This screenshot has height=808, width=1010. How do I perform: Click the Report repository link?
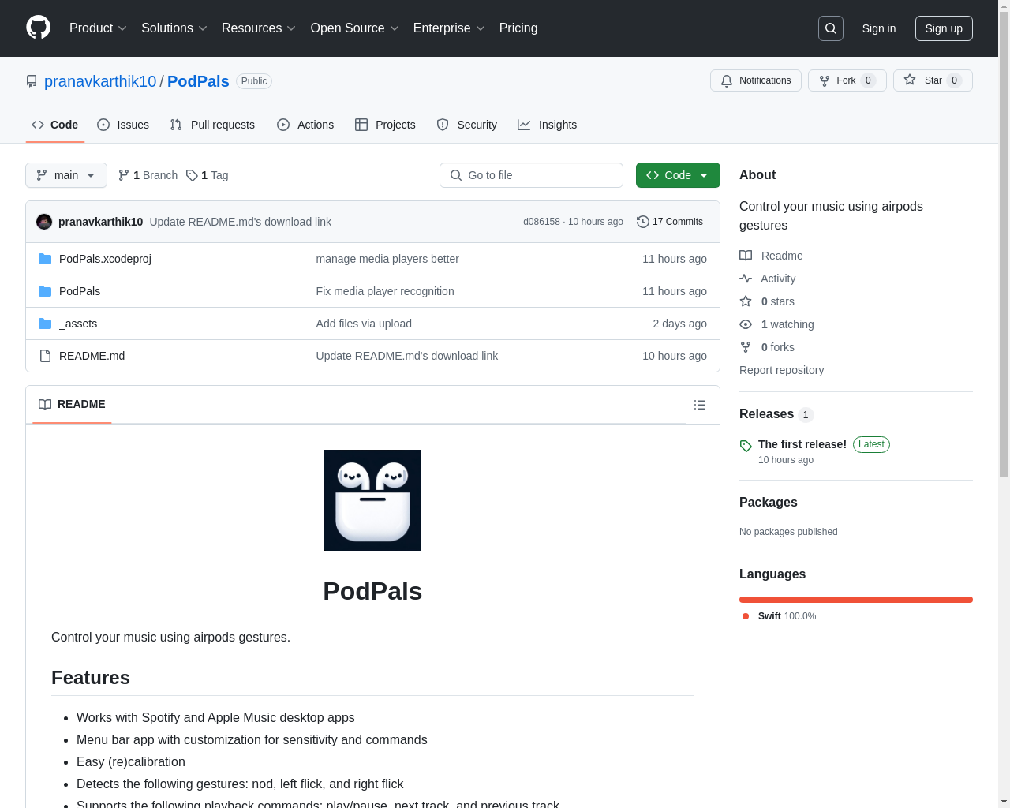[781, 370]
